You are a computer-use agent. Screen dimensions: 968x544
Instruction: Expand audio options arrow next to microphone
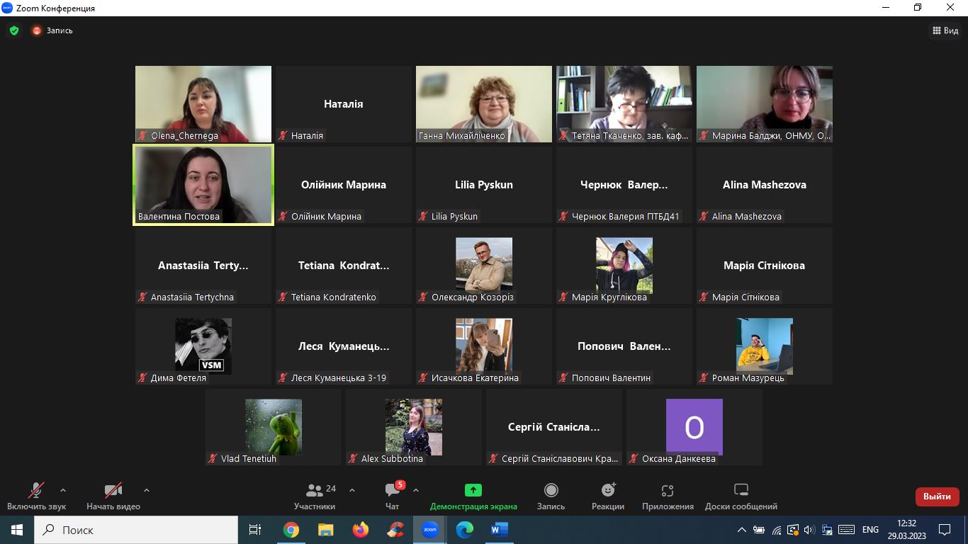[x=63, y=490]
